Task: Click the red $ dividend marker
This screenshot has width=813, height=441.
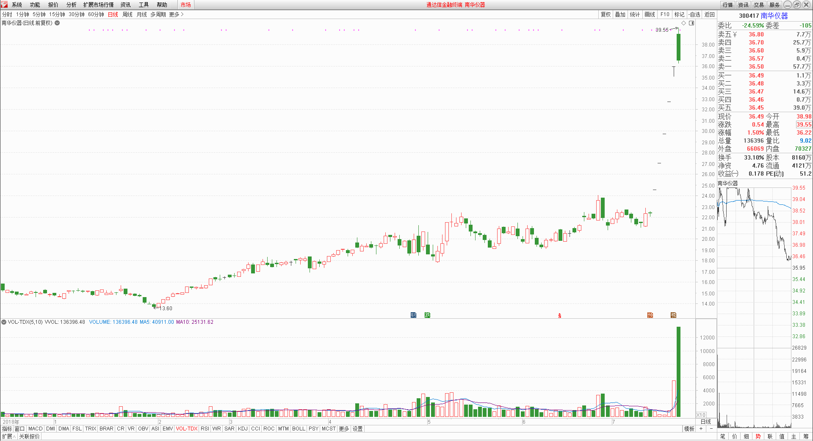Action: point(560,316)
